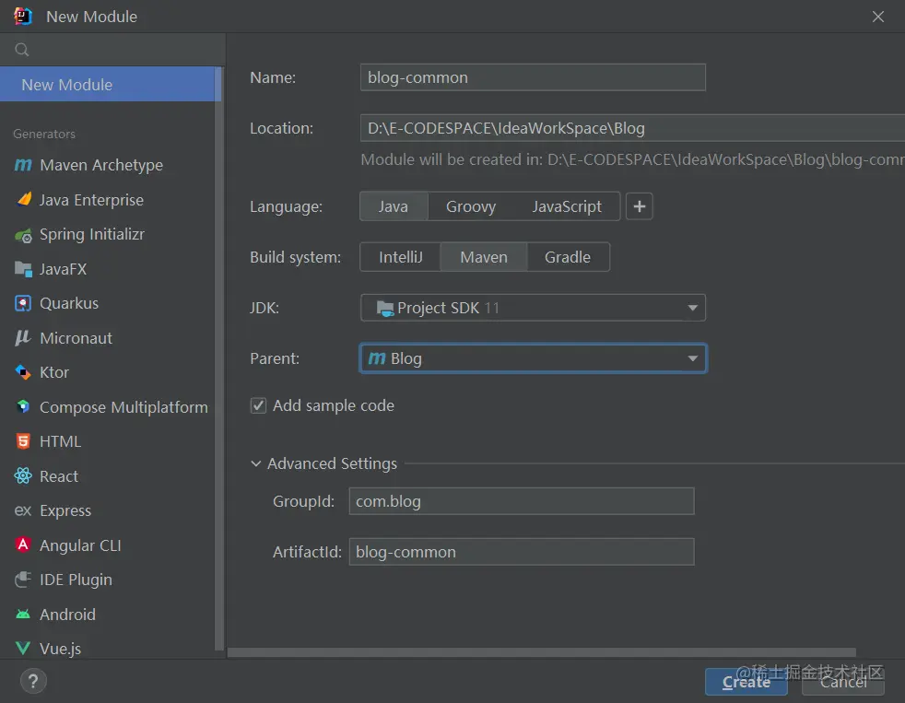This screenshot has height=703, width=905.
Task: Click the GroupId field com.blog
Action: coord(522,501)
